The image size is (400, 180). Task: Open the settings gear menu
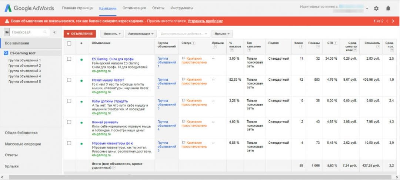tap(376, 9)
